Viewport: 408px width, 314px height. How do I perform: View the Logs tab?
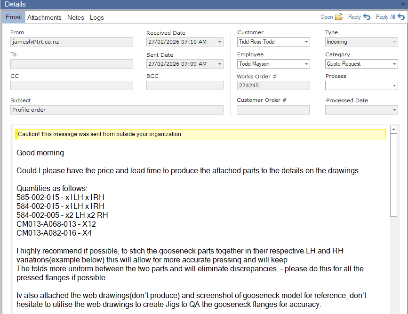pos(96,17)
